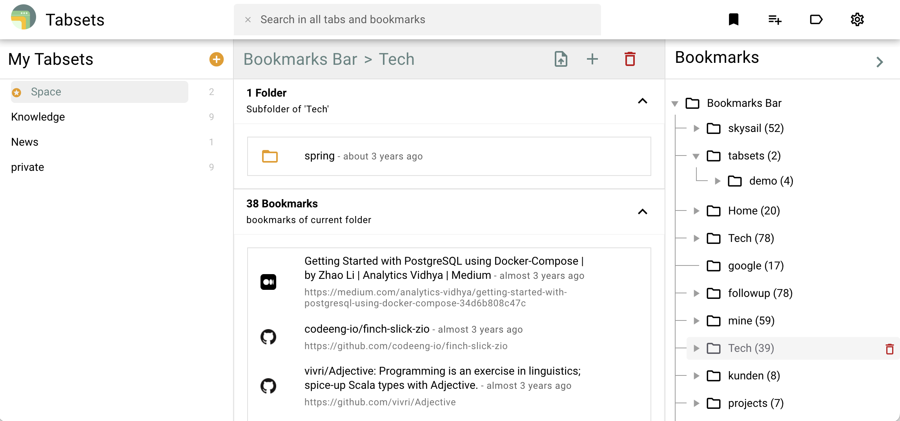Click the spring folder icon

tap(270, 156)
